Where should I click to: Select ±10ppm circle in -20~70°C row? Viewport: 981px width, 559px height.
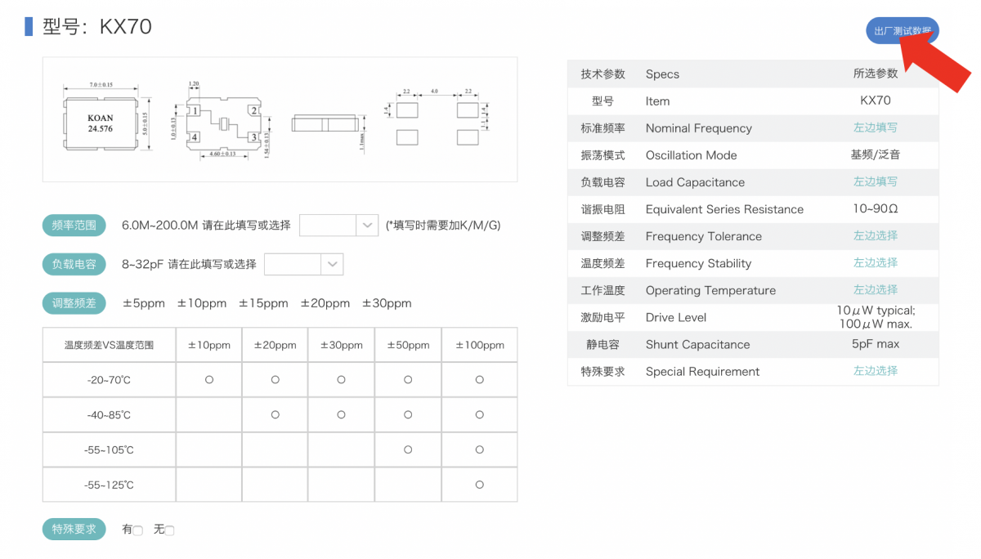(x=209, y=380)
